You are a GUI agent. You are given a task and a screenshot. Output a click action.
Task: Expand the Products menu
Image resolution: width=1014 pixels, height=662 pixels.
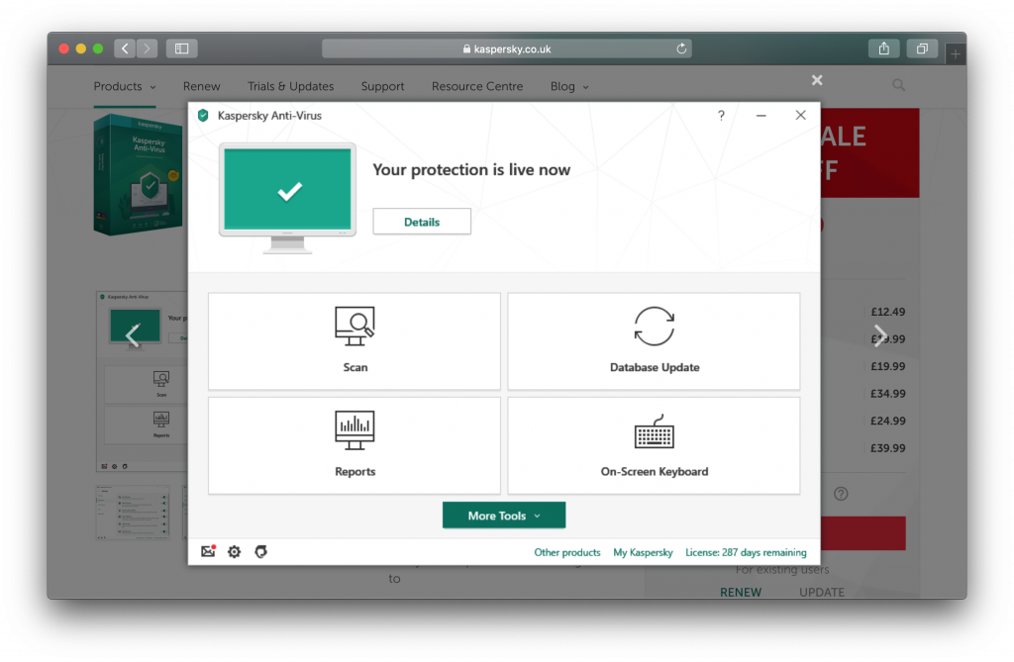point(125,86)
